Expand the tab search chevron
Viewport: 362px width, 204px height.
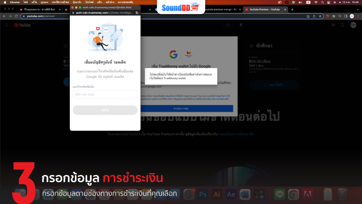click(358, 10)
